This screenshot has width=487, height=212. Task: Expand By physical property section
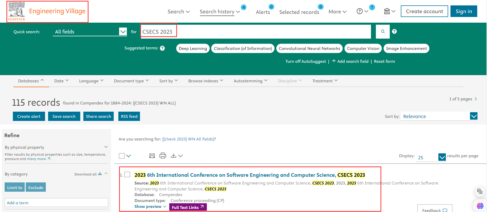pos(106,147)
